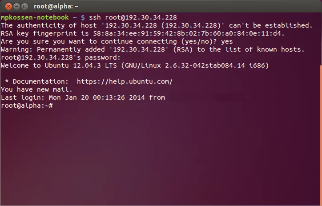The height and width of the screenshot is (206, 322).
Task: Click the 'You have new mail.' message
Action: (x=36, y=89)
